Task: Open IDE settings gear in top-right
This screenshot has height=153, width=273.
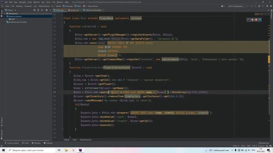Action: tap(271, 6)
